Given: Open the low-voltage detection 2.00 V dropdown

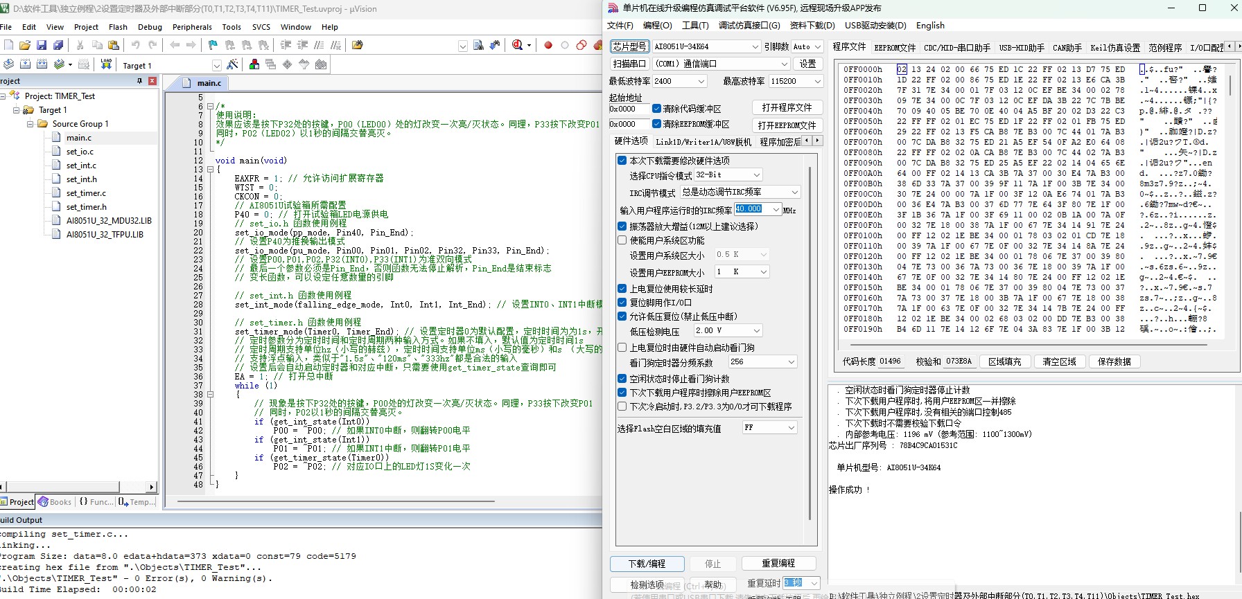Looking at the screenshot, I should point(728,330).
